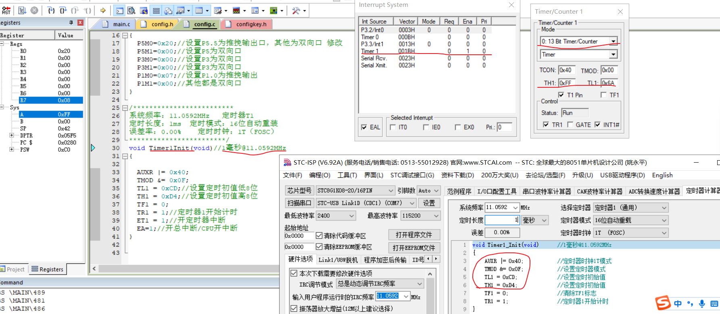Open the Serial Windows icon
Screen dimensions: 720x314
point(218,10)
